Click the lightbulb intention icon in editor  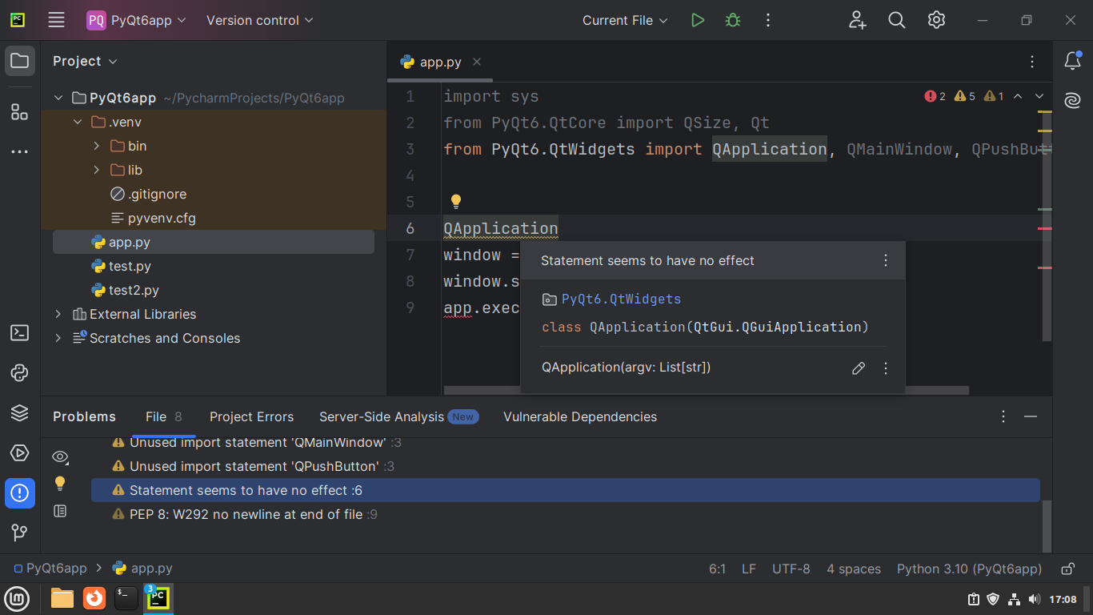456,201
